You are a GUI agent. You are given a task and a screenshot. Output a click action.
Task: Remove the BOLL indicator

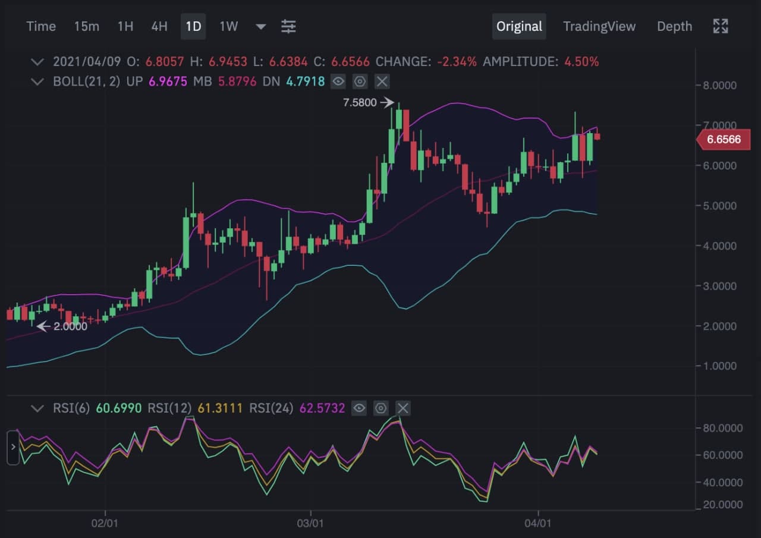pos(382,81)
